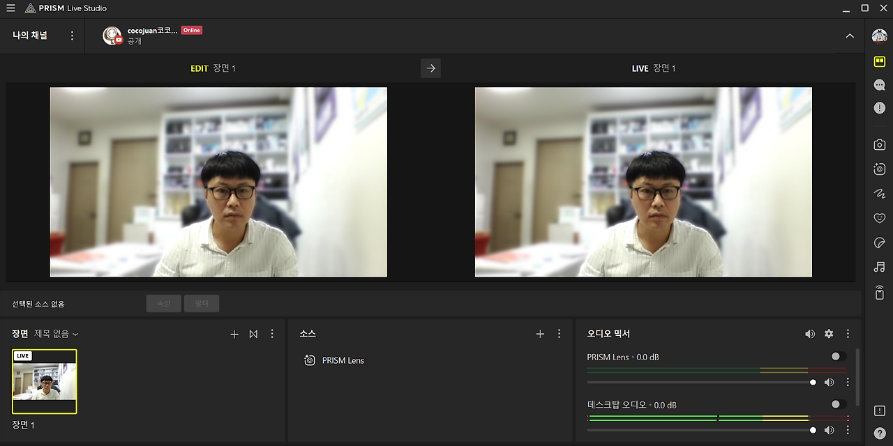The image size is (893, 446).
Task: Add a new source with plus icon
Action: 539,334
